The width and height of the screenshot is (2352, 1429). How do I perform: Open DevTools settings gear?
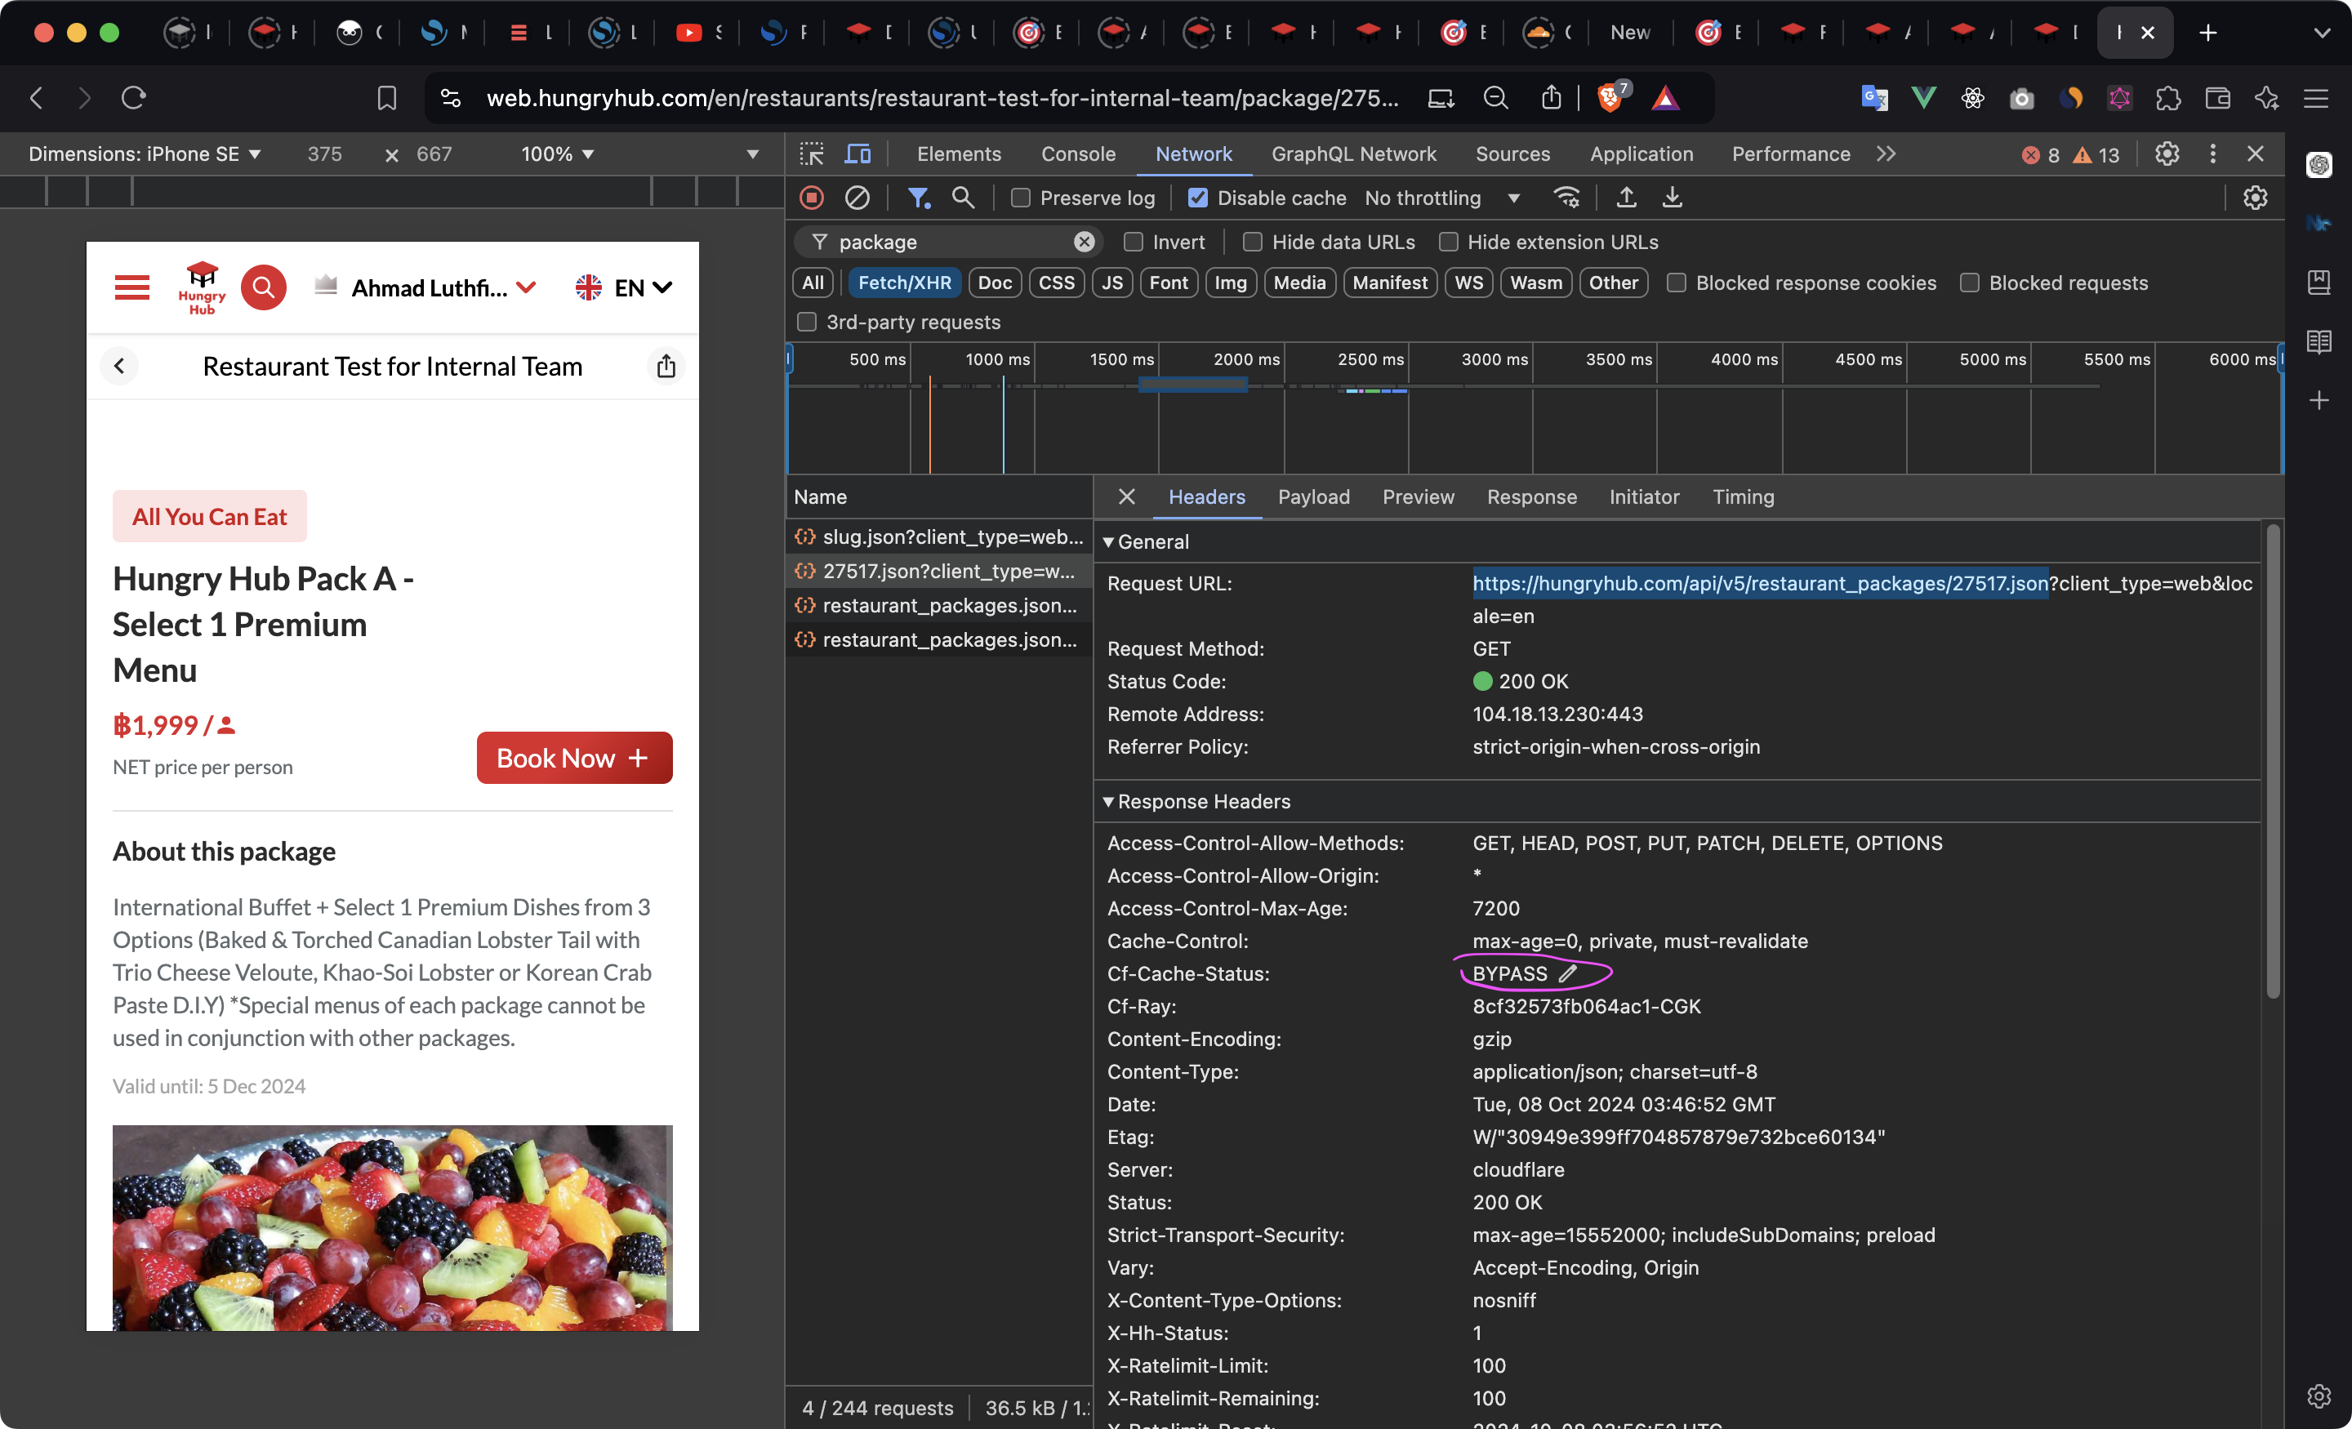point(2167,154)
